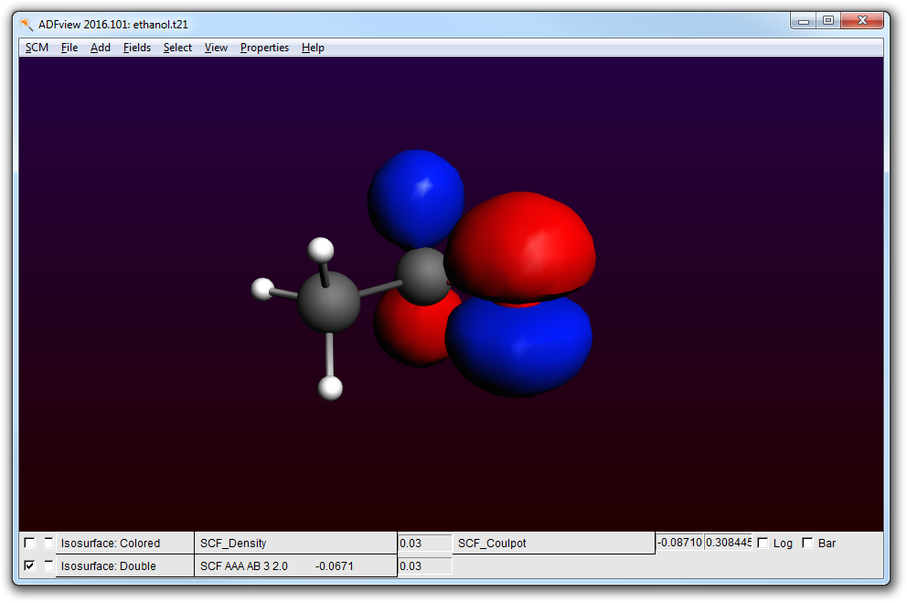Select the leftmost hydrogen atom
The width and height of the screenshot is (907, 603).
[262, 289]
